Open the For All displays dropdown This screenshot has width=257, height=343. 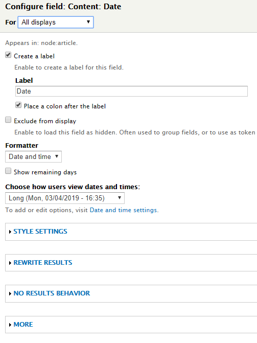tap(56, 22)
